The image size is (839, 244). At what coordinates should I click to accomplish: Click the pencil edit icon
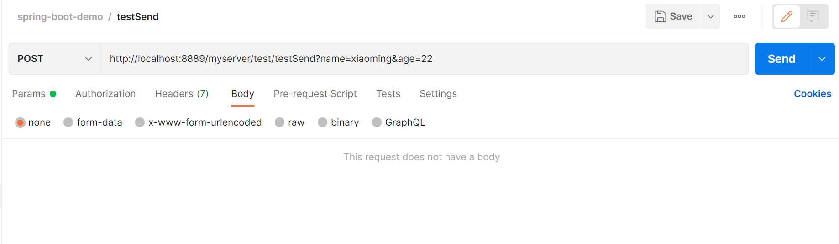tap(787, 16)
